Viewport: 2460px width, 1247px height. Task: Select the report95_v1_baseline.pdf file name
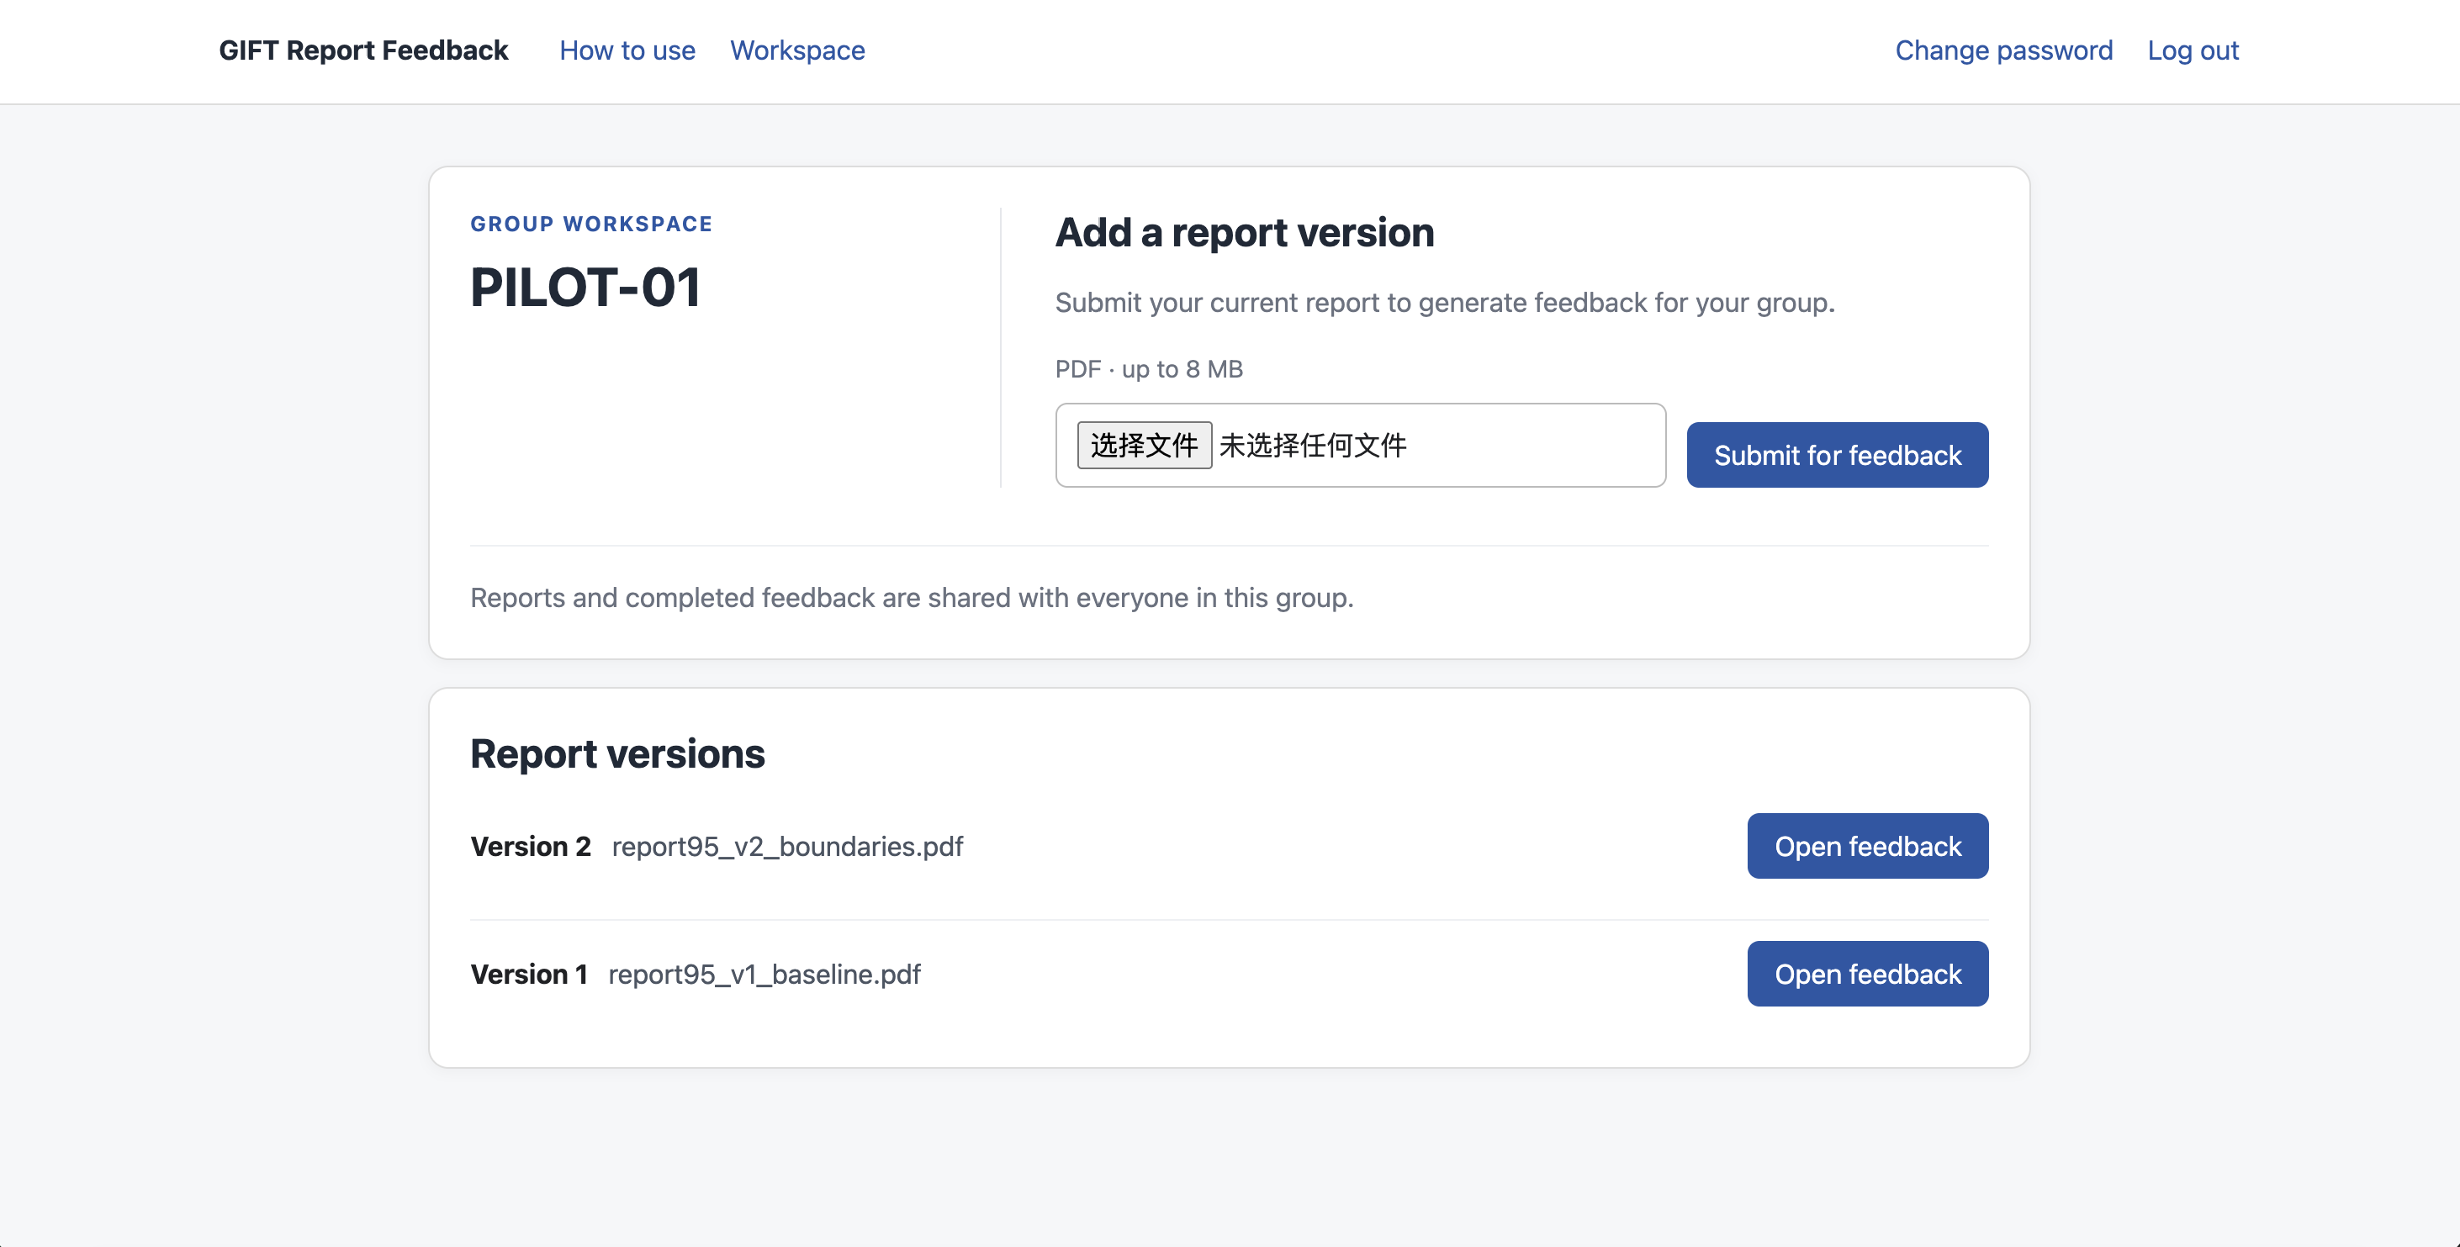pyautogui.click(x=764, y=975)
